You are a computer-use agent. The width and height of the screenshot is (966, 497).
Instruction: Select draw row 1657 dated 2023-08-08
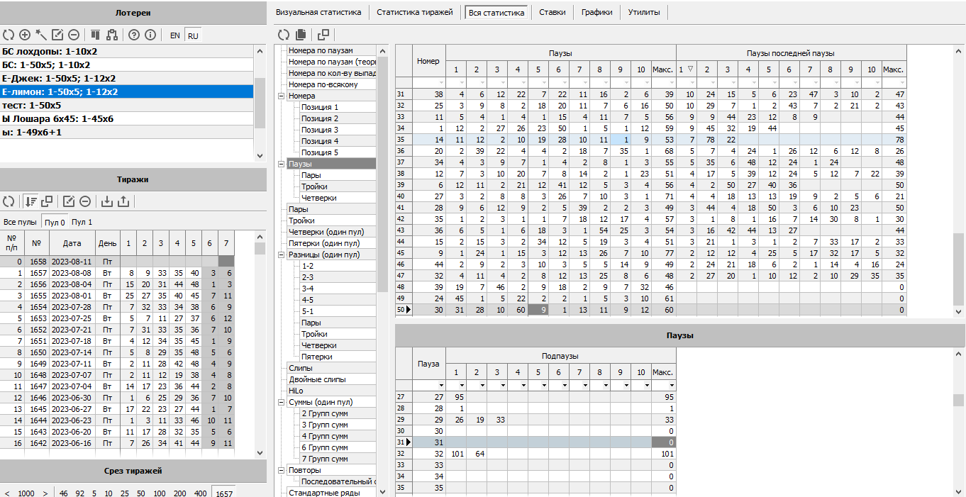pyautogui.click(x=117, y=273)
